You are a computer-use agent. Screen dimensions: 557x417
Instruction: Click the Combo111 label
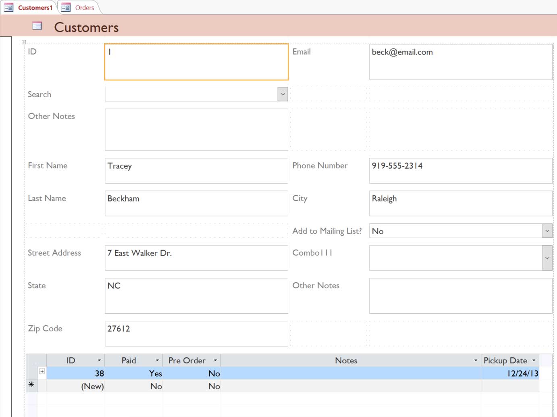point(312,253)
